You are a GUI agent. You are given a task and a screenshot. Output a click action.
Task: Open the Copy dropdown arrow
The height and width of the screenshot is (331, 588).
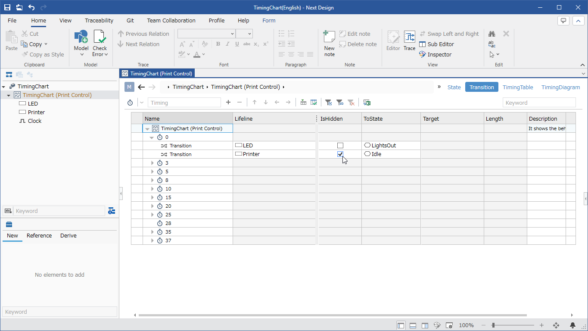click(x=46, y=44)
